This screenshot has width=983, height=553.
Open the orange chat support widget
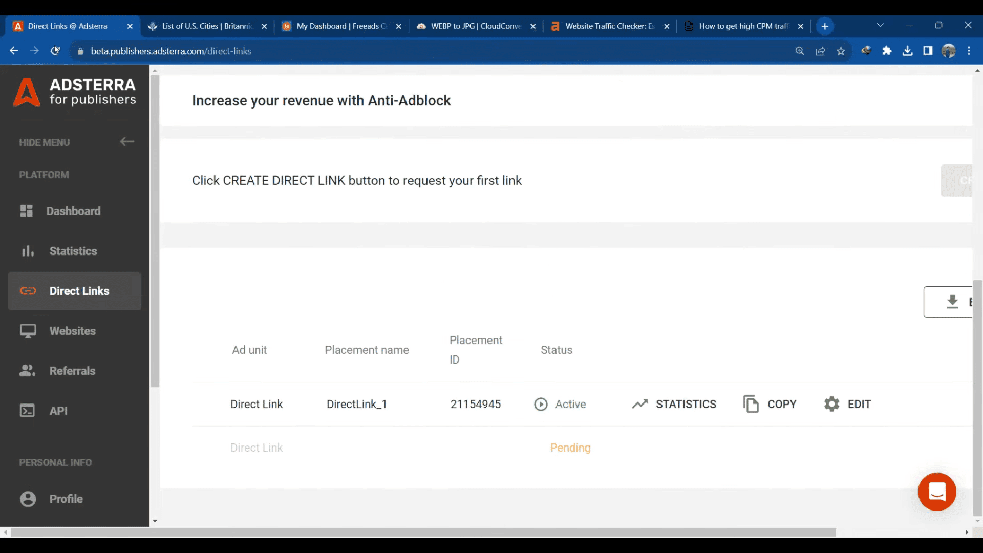(937, 492)
